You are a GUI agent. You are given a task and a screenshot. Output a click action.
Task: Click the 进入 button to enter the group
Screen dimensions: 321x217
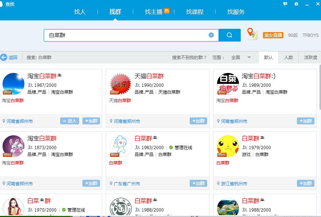[69, 121]
